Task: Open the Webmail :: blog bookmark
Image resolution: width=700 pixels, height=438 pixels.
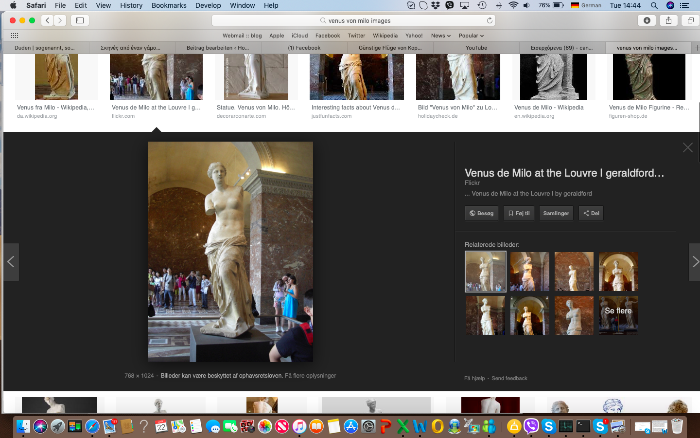Action: (x=242, y=36)
